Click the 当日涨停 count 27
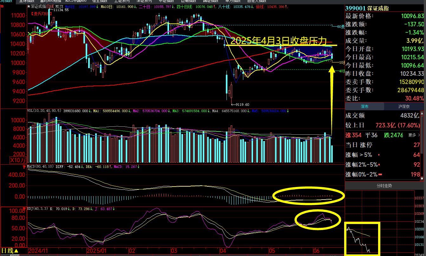This screenshot has width=426, height=256. [x=417, y=145]
